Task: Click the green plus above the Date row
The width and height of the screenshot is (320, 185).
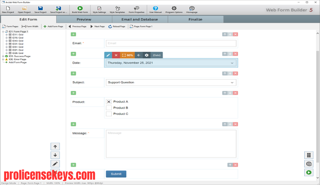Action: [x=73, y=54]
